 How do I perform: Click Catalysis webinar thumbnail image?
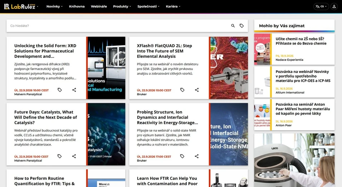point(107,134)
